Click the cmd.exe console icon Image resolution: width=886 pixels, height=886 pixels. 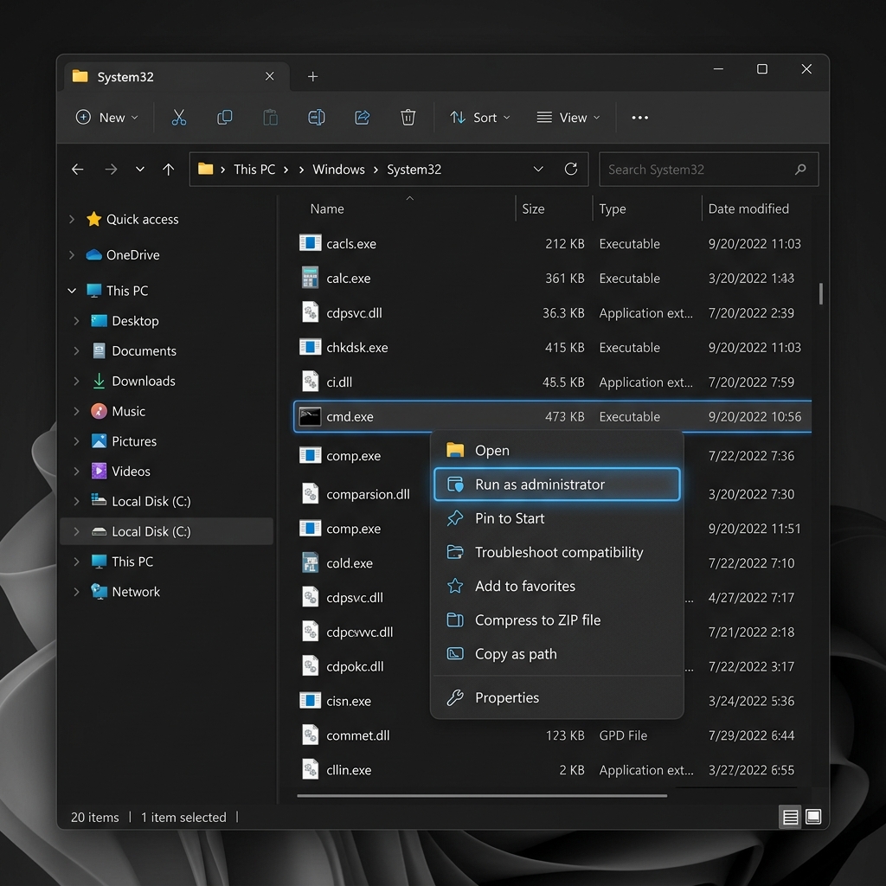[x=310, y=416]
